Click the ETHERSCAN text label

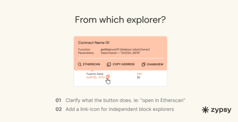click(x=91, y=64)
